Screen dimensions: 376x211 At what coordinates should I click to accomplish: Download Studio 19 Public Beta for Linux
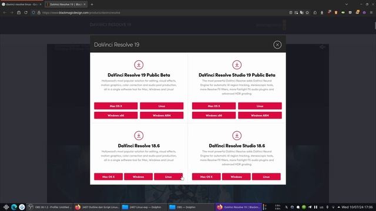pos(260,106)
